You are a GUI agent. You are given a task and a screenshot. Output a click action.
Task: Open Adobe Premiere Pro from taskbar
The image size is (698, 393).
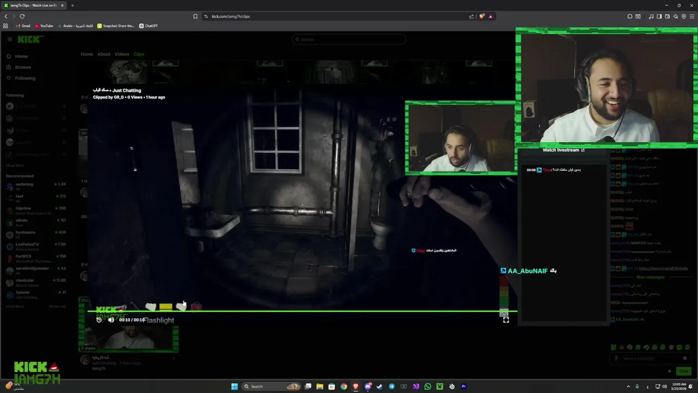pyautogui.click(x=464, y=386)
